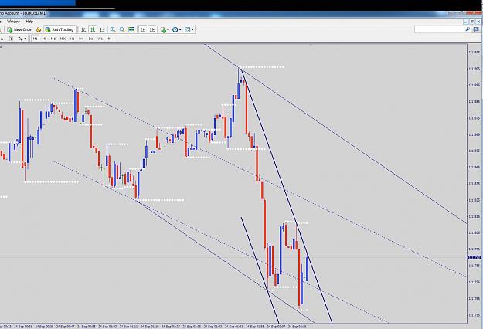This screenshot has width=483, height=329.
Task: Tile chart windows
Action: tap(131, 30)
